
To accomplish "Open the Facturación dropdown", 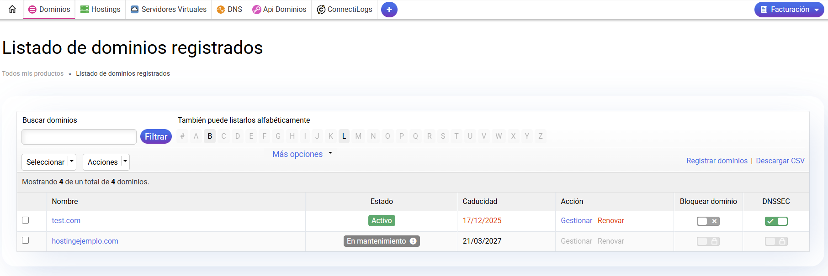I will (x=789, y=10).
